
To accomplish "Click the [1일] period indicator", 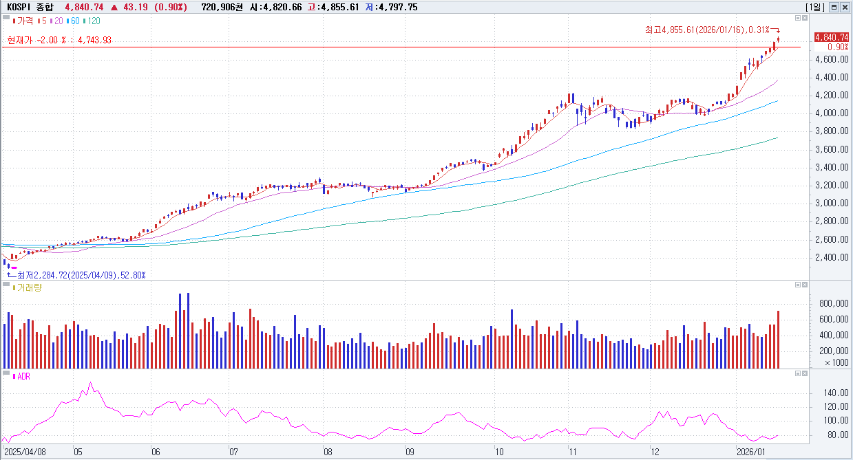I will pos(814,7).
